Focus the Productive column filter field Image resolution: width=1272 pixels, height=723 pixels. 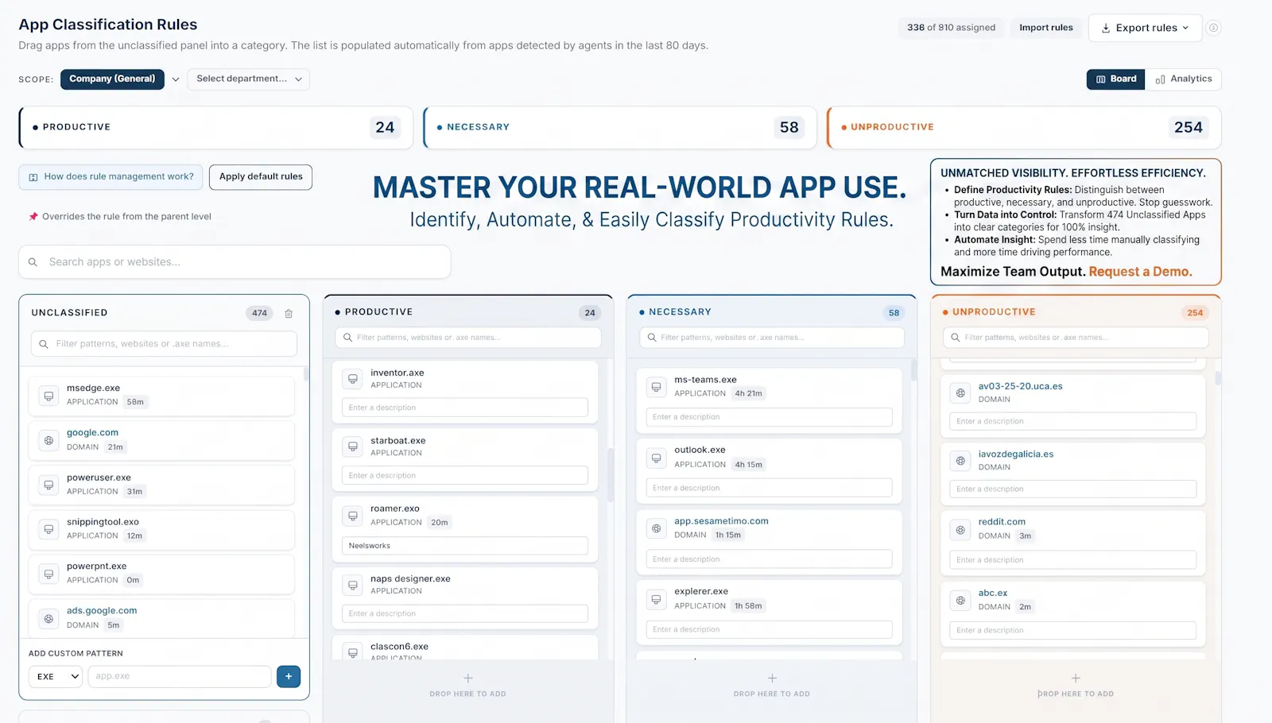click(x=468, y=338)
